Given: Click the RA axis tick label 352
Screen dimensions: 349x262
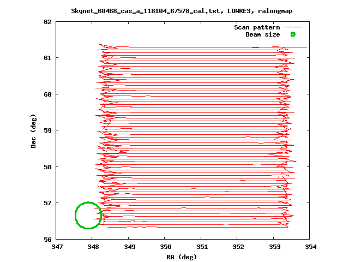Looking at the screenshot, I should coord(238,247).
